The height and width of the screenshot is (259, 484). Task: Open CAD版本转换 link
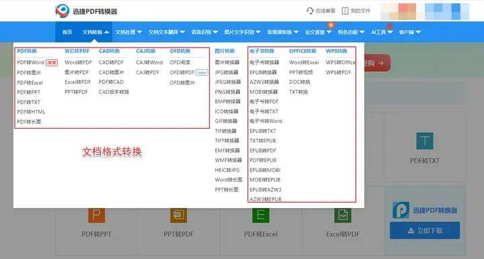tap(114, 92)
